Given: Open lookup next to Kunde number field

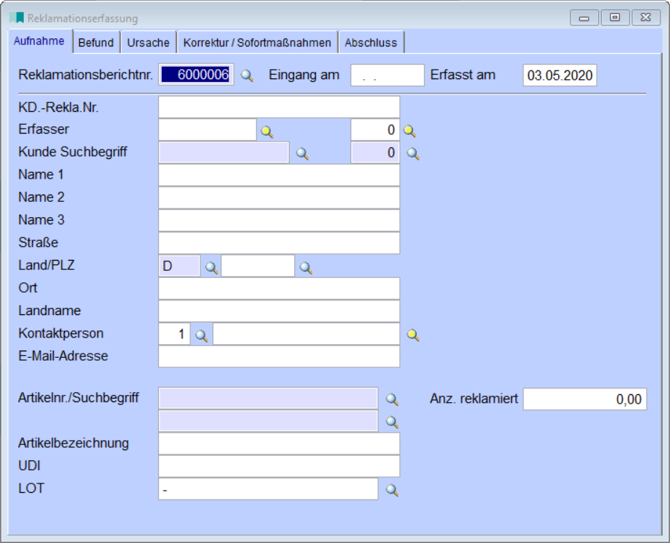Looking at the screenshot, I should (412, 154).
